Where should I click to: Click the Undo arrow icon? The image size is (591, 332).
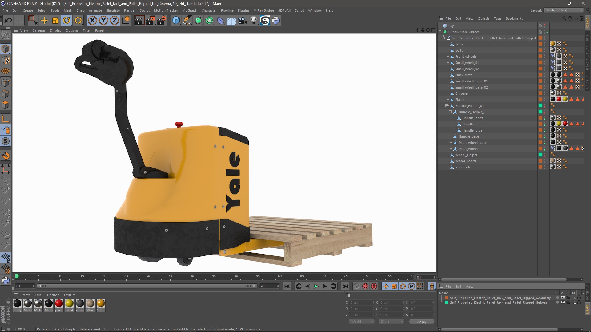(8, 21)
